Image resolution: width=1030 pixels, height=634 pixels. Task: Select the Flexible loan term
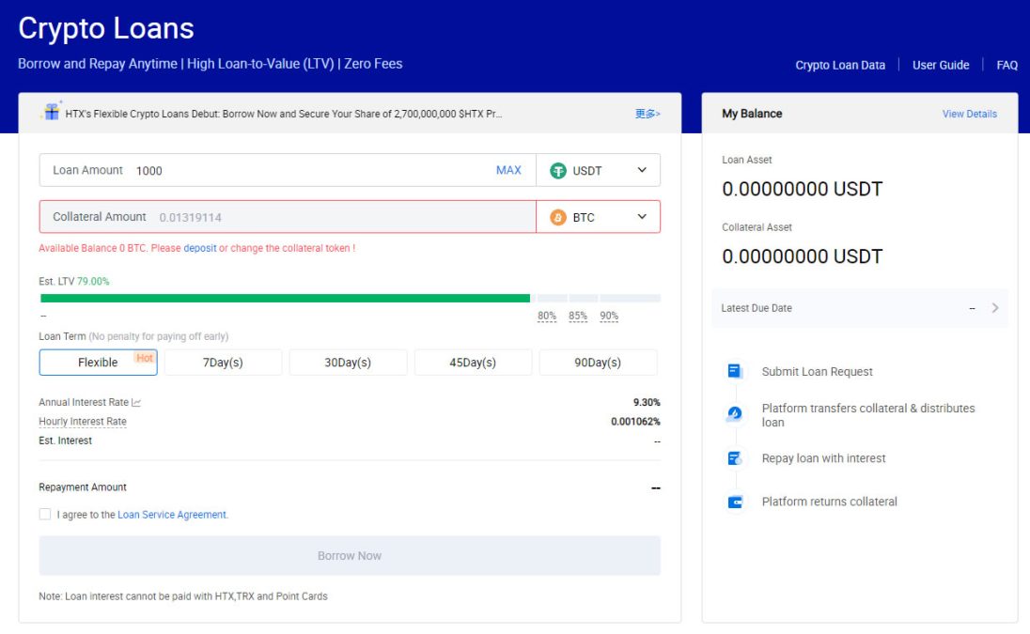coord(98,363)
